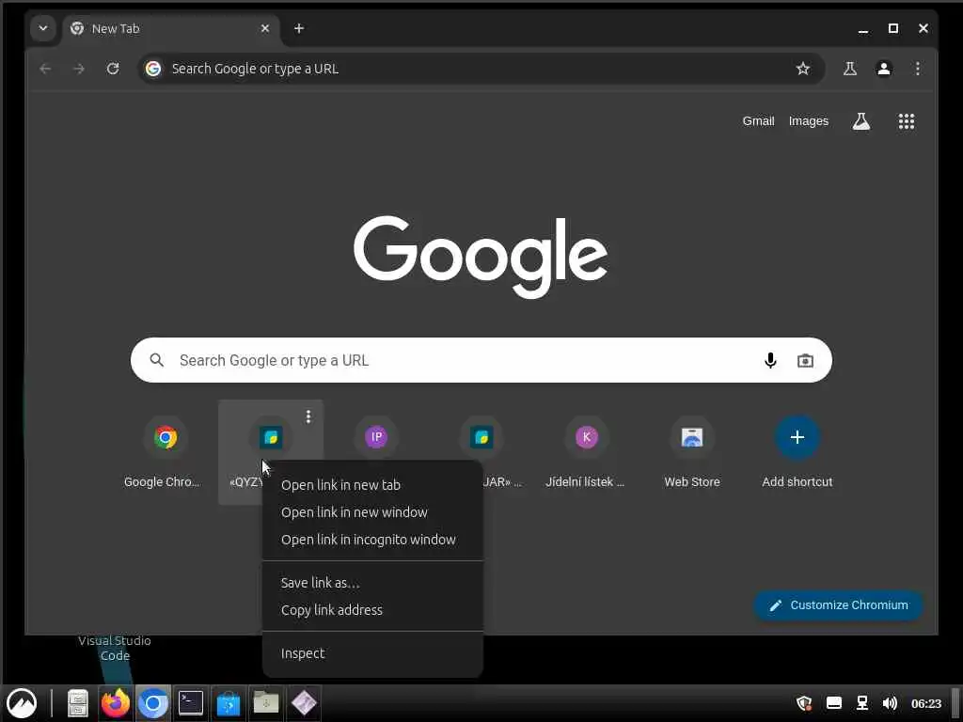Viewport: 963px width, 722px height.
Task: Choose Open link in new tab
Action: point(372,485)
